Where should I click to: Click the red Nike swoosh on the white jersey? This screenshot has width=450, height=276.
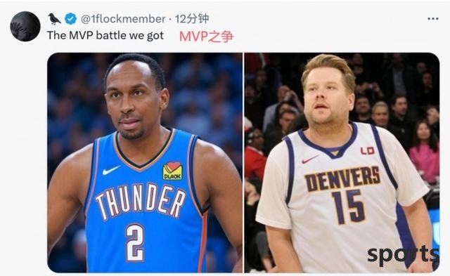pyautogui.click(x=309, y=159)
